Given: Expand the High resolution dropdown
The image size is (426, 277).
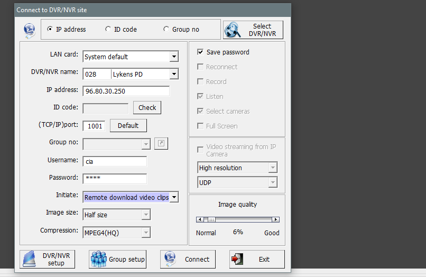Looking at the screenshot, I should (x=273, y=168).
